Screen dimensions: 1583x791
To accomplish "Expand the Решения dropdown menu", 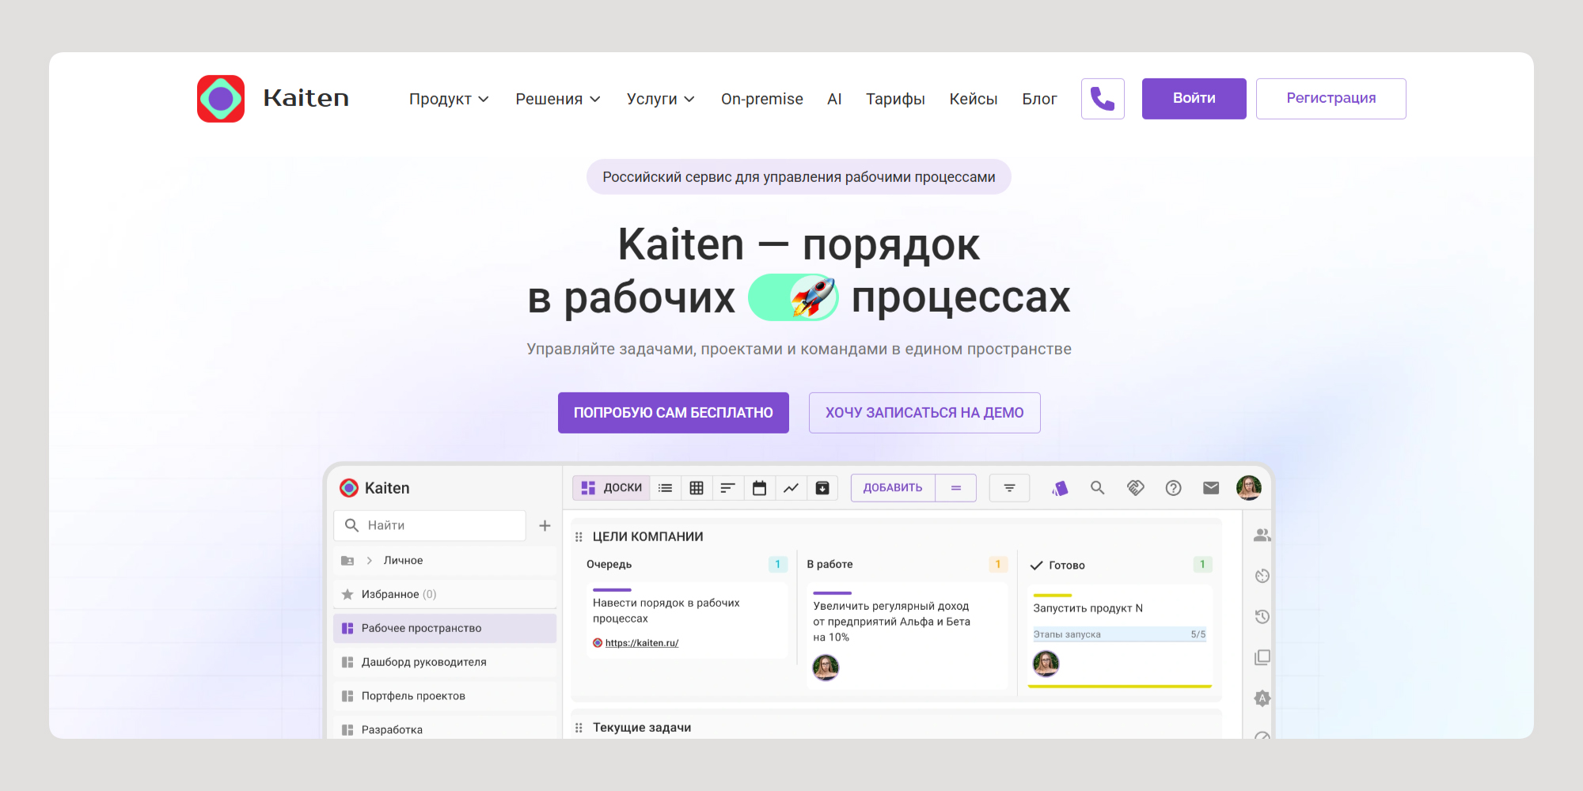I will tap(558, 99).
